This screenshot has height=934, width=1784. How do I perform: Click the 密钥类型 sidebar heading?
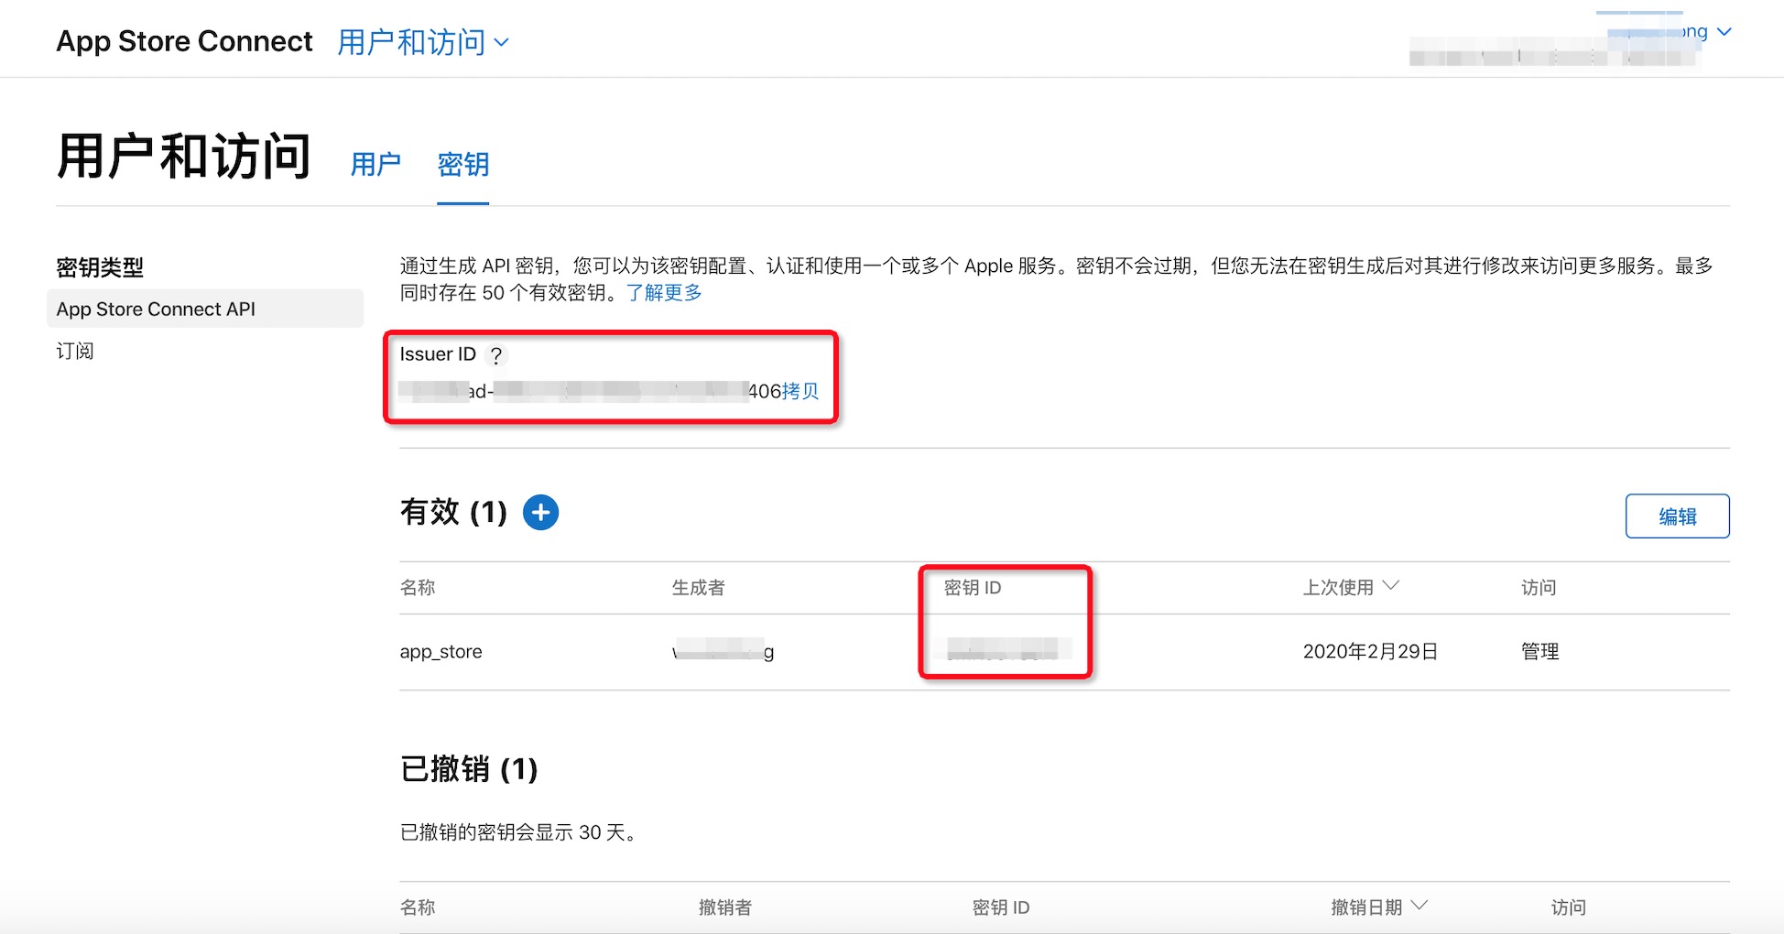(x=100, y=267)
